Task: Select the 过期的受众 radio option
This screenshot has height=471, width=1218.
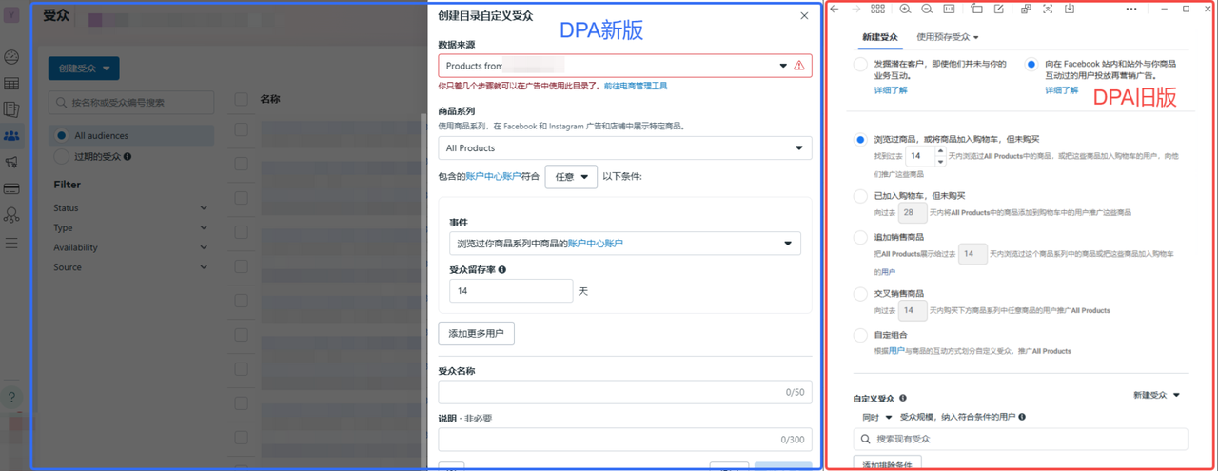Action: point(62,156)
